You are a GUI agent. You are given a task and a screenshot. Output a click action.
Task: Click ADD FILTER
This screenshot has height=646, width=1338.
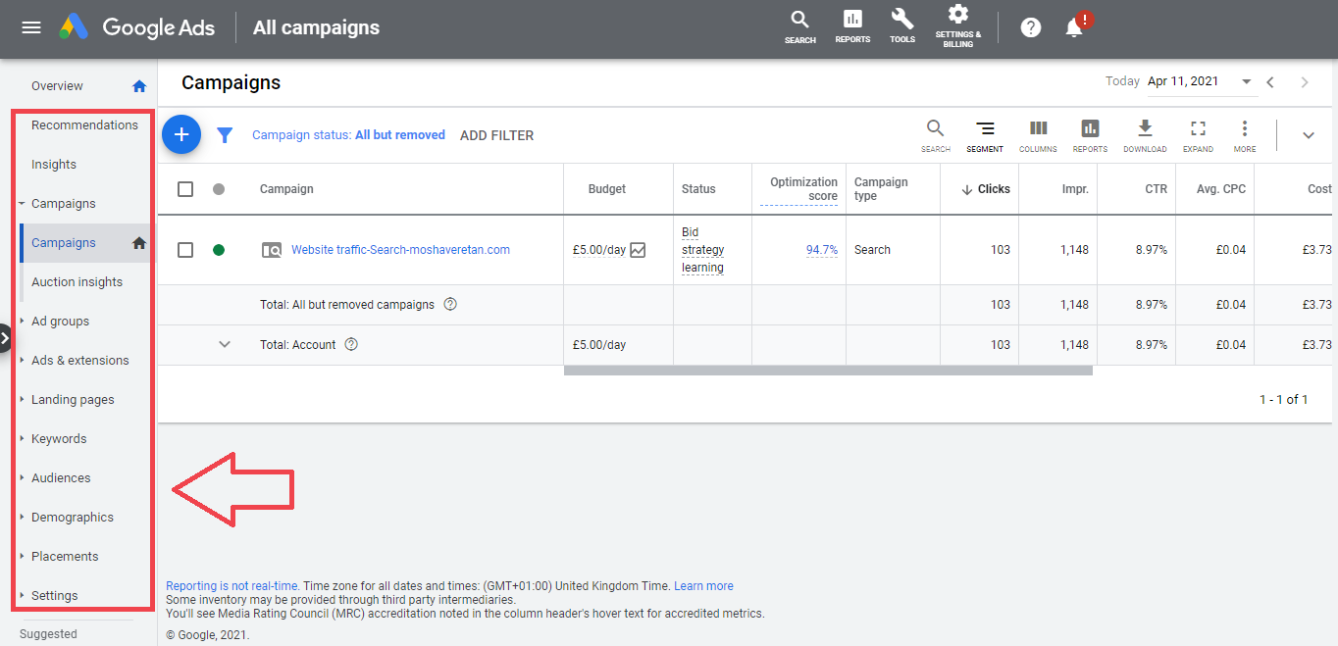497,135
